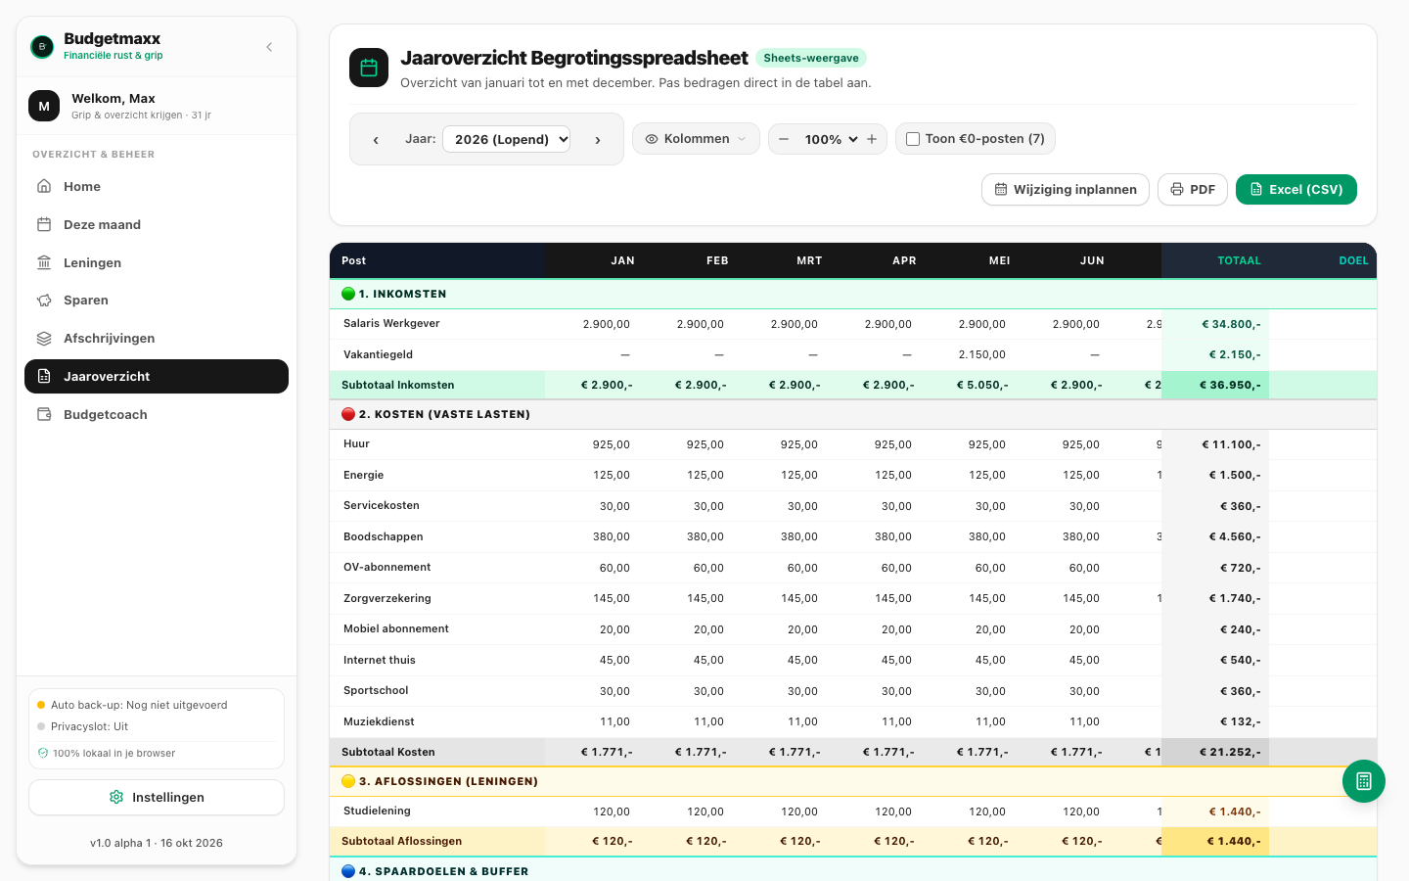The height and width of the screenshot is (881, 1409).
Task: Click the Afschrijvingen layers icon
Action: click(x=44, y=339)
